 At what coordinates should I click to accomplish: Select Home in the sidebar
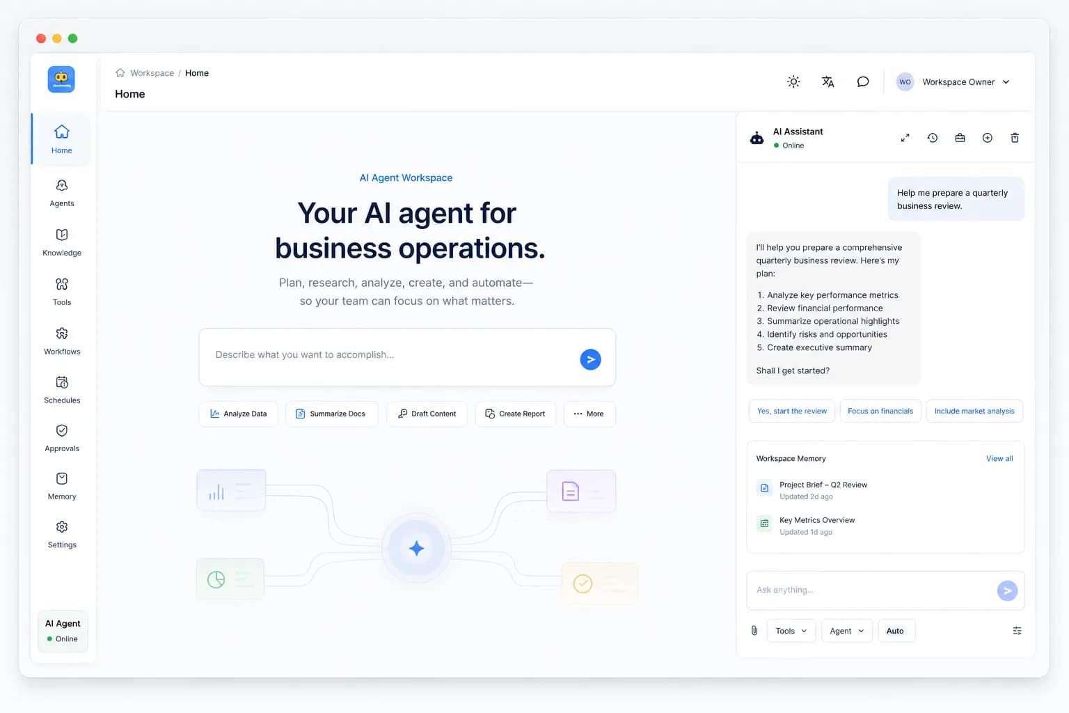pyautogui.click(x=62, y=139)
